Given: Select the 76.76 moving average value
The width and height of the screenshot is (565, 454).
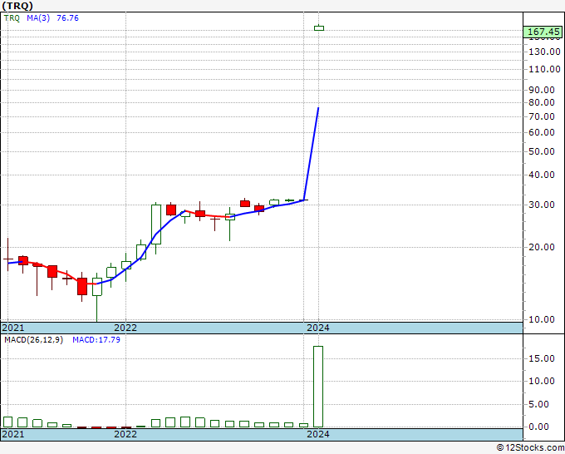Looking at the screenshot, I should pos(67,18).
